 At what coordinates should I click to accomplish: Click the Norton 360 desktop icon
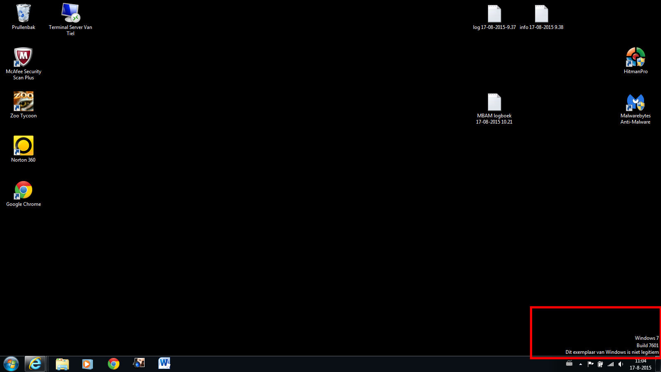[24, 146]
